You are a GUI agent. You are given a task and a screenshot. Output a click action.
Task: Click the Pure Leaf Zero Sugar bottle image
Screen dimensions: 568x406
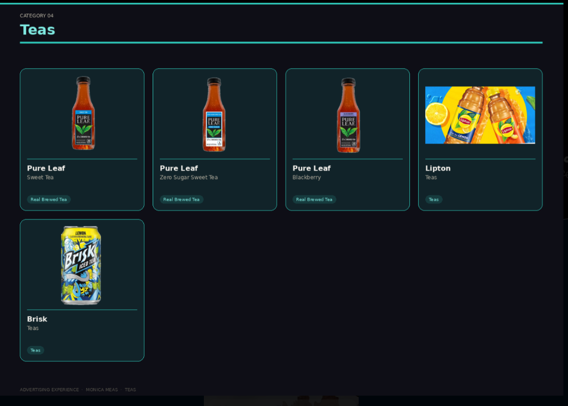click(214, 114)
